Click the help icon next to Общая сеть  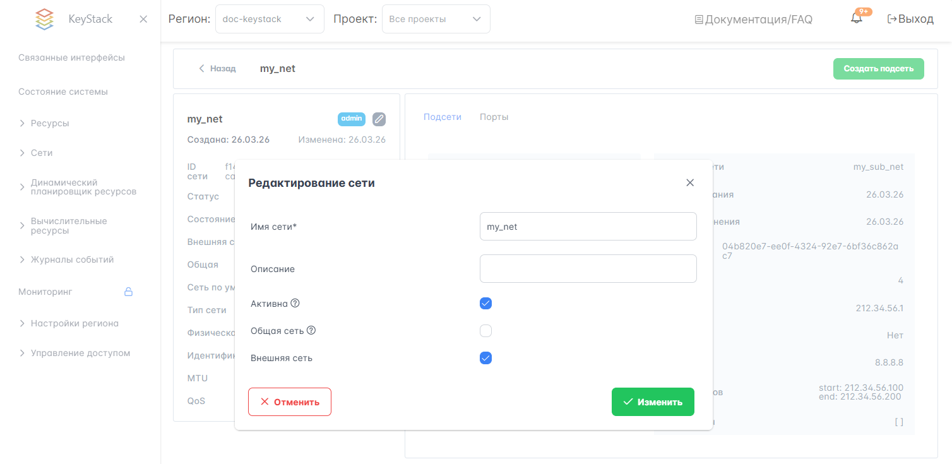point(311,331)
